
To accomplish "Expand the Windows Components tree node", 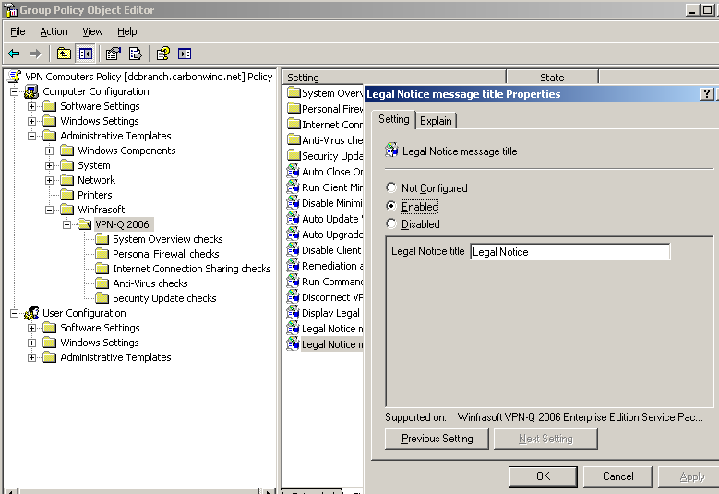I will click(50, 151).
